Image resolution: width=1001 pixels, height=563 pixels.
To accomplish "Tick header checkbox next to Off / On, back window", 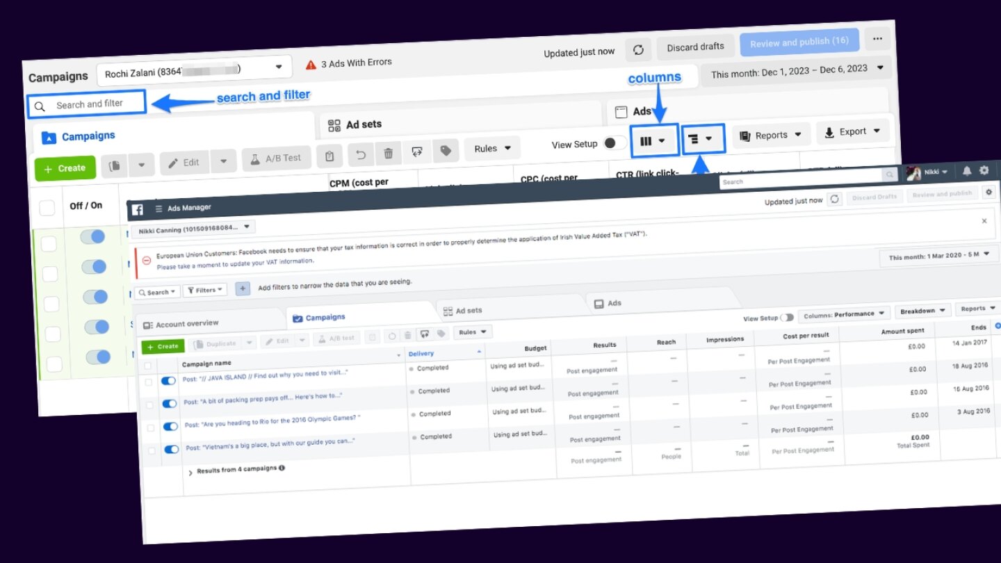I will pos(47,208).
